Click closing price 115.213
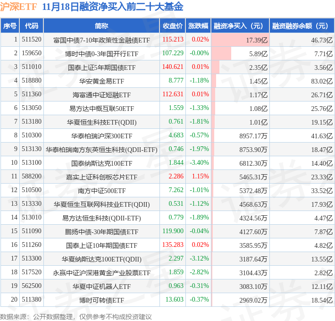 173,39
